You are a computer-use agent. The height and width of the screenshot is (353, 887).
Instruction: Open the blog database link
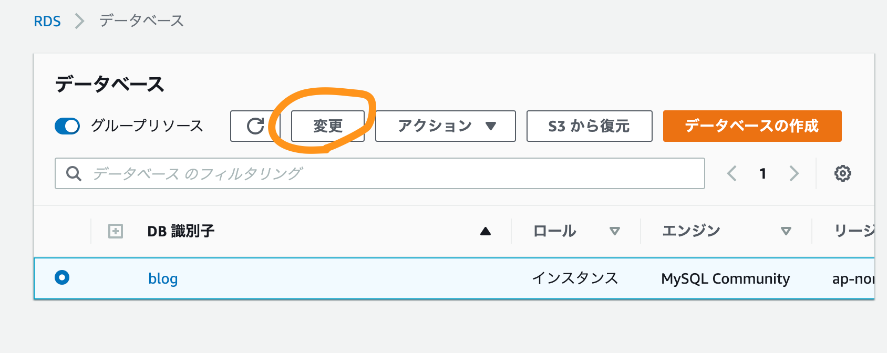click(163, 278)
